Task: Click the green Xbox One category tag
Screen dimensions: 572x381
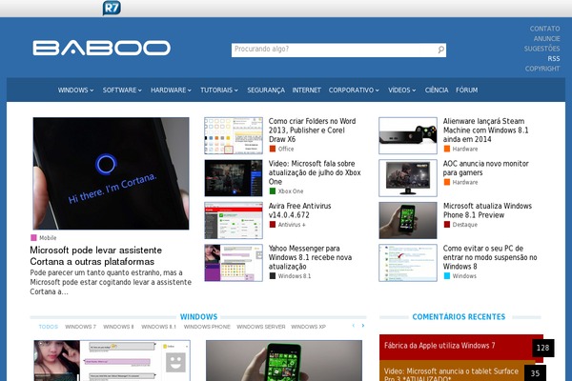Action: (286, 191)
